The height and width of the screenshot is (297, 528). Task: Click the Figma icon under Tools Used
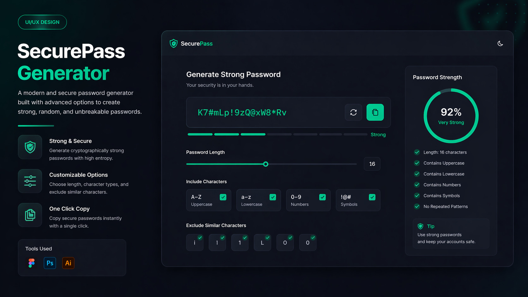31,263
